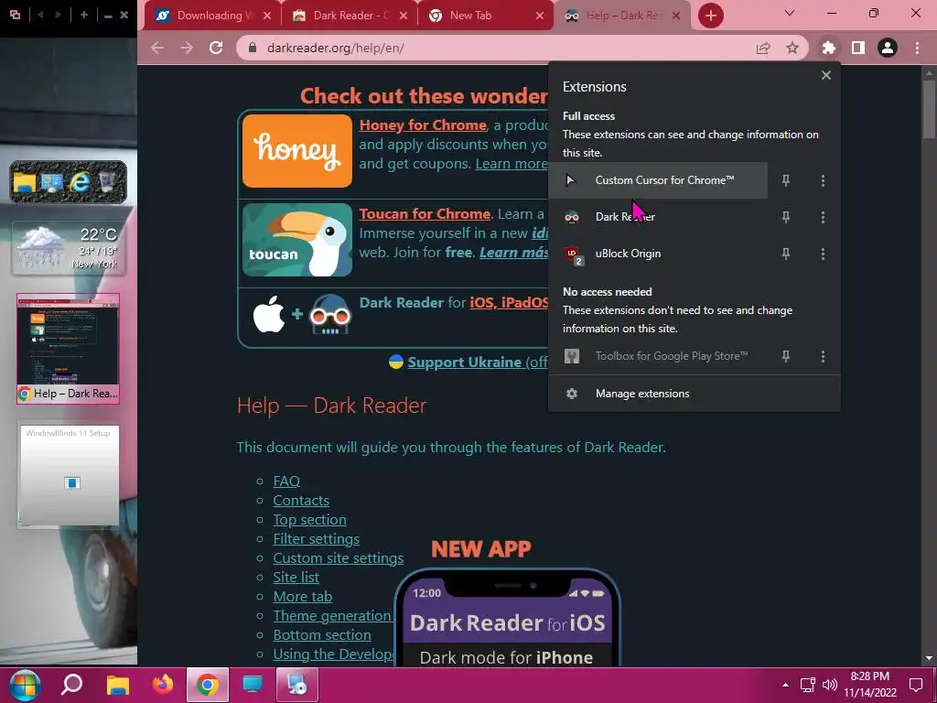Image resolution: width=937 pixels, height=703 pixels.
Task: Open the tab search chevron
Action: click(790, 13)
